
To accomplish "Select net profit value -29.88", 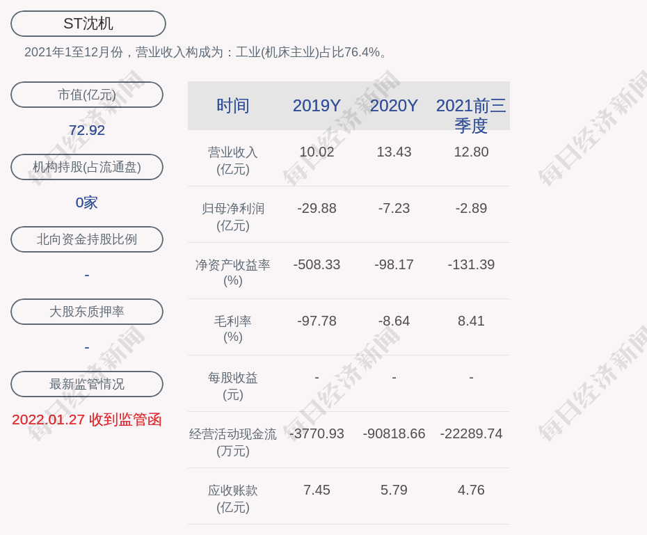I will point(317,208).
